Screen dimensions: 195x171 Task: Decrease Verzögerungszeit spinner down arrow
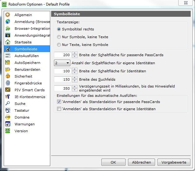point(75,90)
